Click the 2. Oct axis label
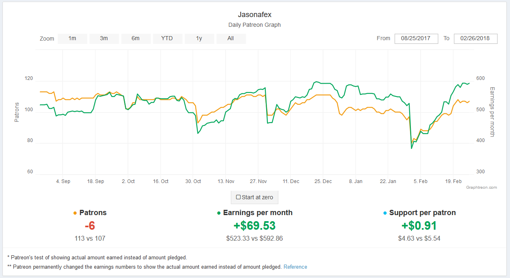The width and height of the screenshot is (510, 278). click(x=128, y=181)
